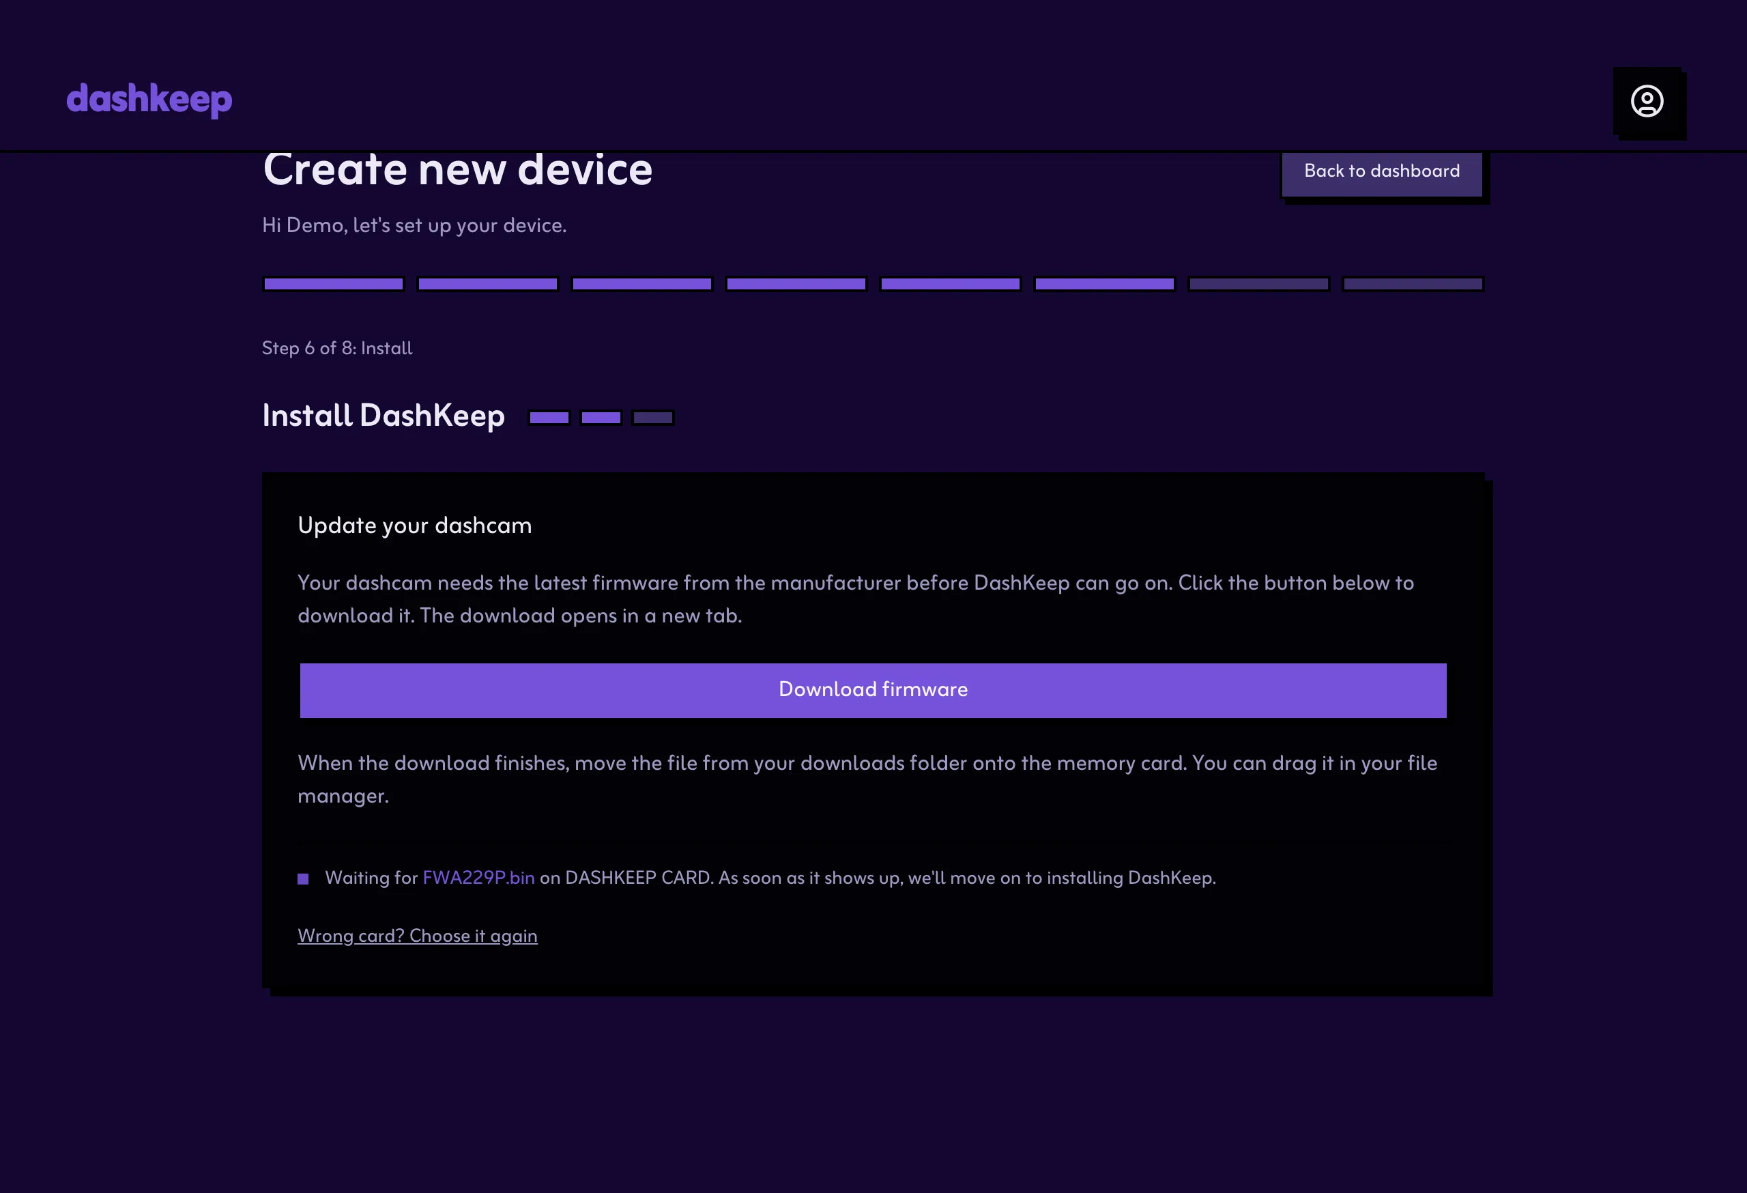Viewport: 1747px width, 1193px height.
Task: Click the square waiting indicator beside 'Waiting for'
Action: click(x=303, y=879)
